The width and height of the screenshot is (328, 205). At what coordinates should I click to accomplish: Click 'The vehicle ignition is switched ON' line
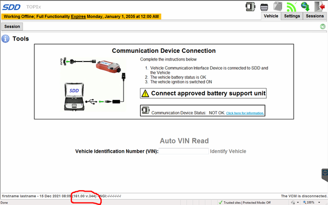[181, 82]
